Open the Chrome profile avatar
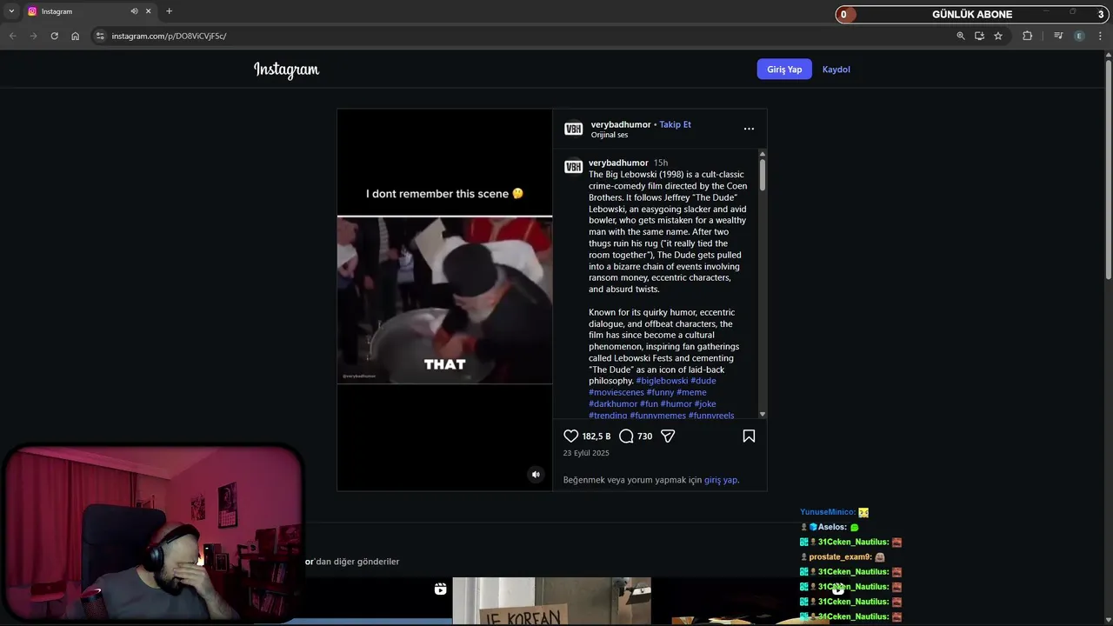This screenshot has height=626, width=1113. (1079, 36)
